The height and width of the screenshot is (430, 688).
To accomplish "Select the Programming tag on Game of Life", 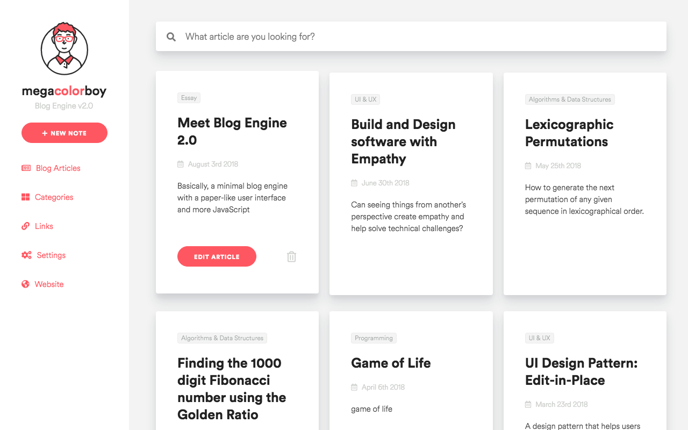I will click(374, 338).
